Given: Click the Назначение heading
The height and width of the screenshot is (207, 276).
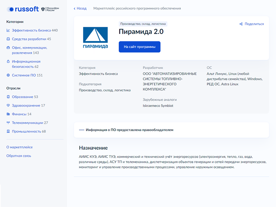Looking at the screenshot, I should click(x=93, y=148).
